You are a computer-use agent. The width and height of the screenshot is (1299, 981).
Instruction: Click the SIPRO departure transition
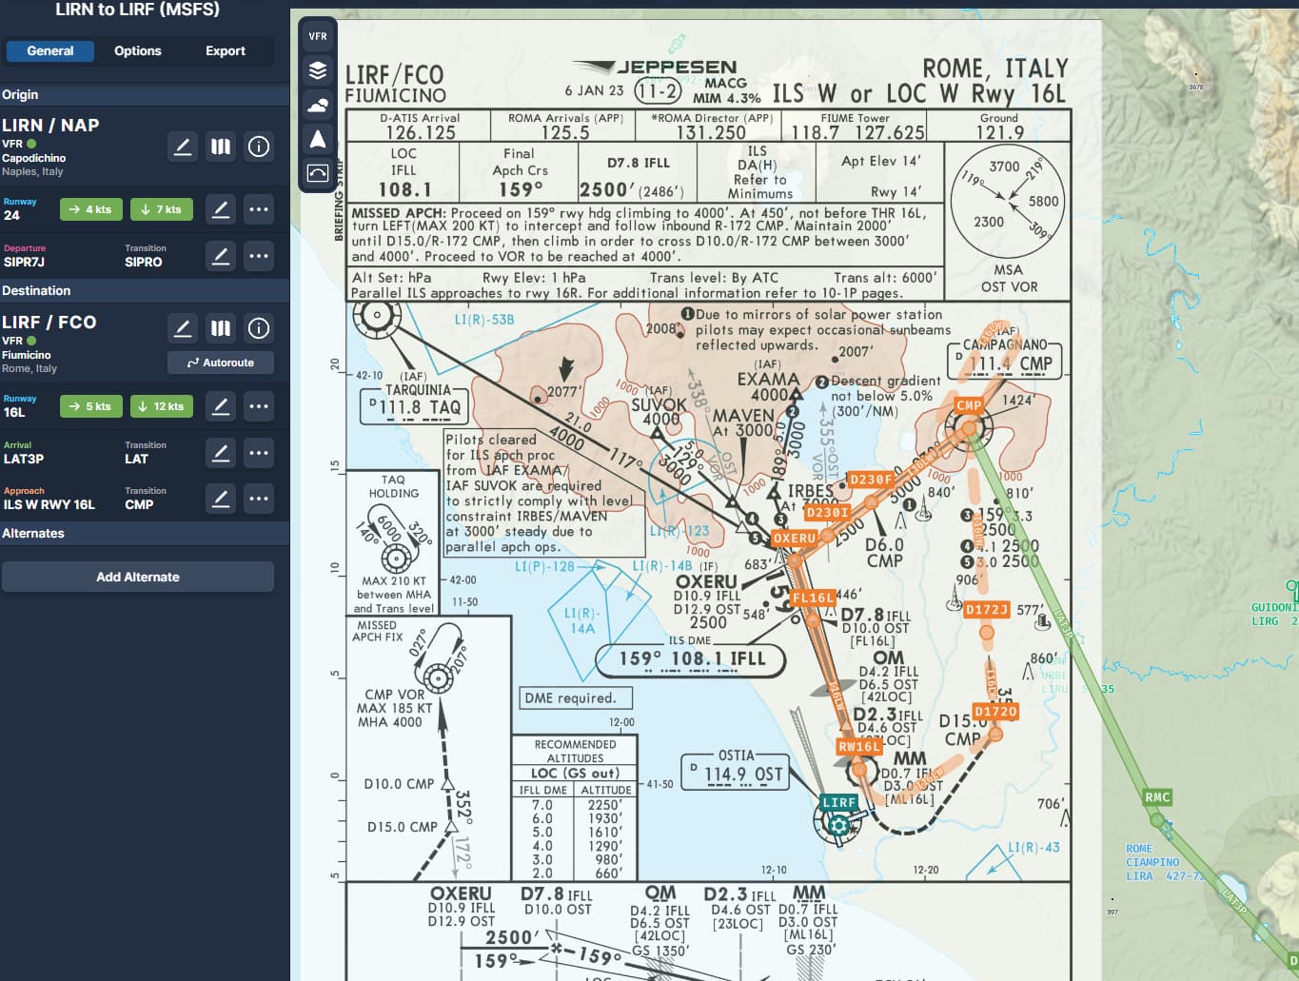coord(144,262)
